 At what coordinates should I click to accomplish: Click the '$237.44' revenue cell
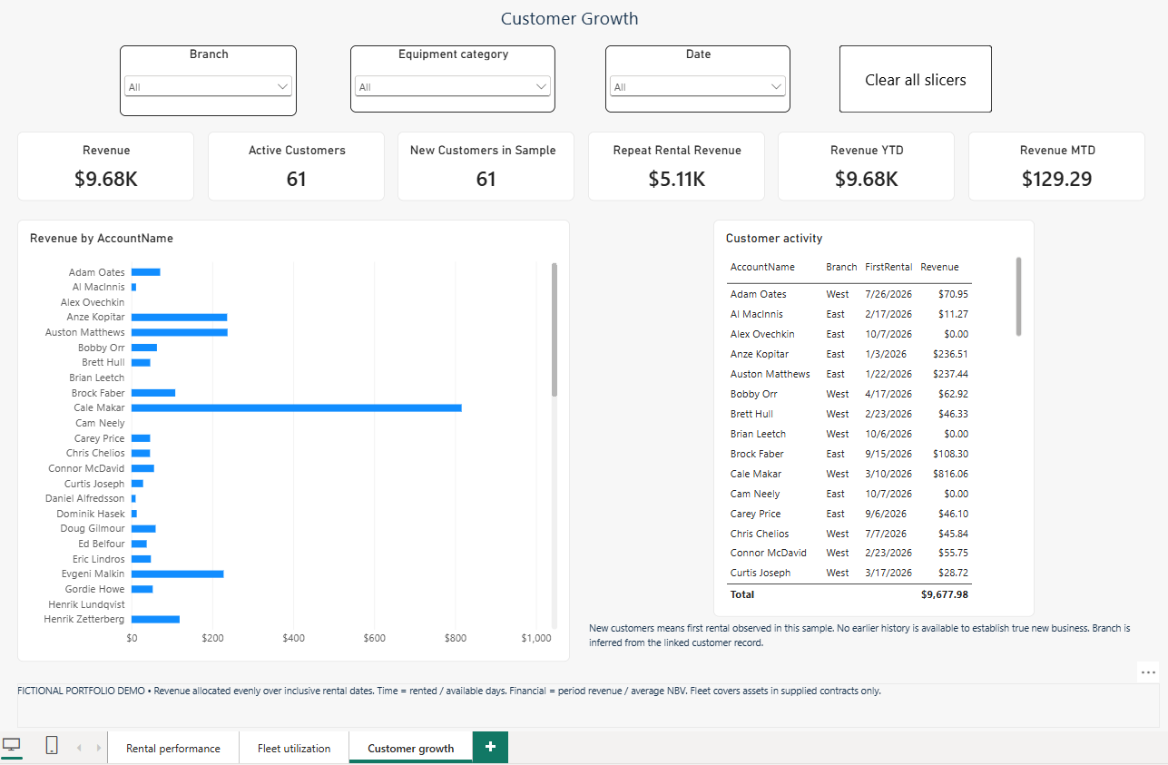[x=950, y=374]
